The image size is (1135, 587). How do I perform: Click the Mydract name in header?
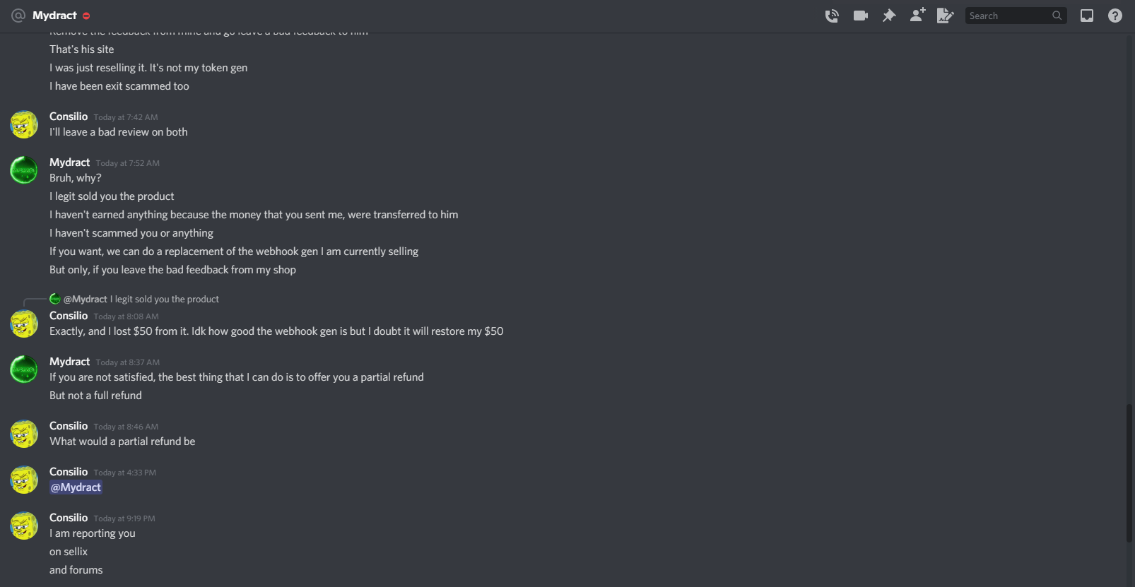tap(54, 16)
